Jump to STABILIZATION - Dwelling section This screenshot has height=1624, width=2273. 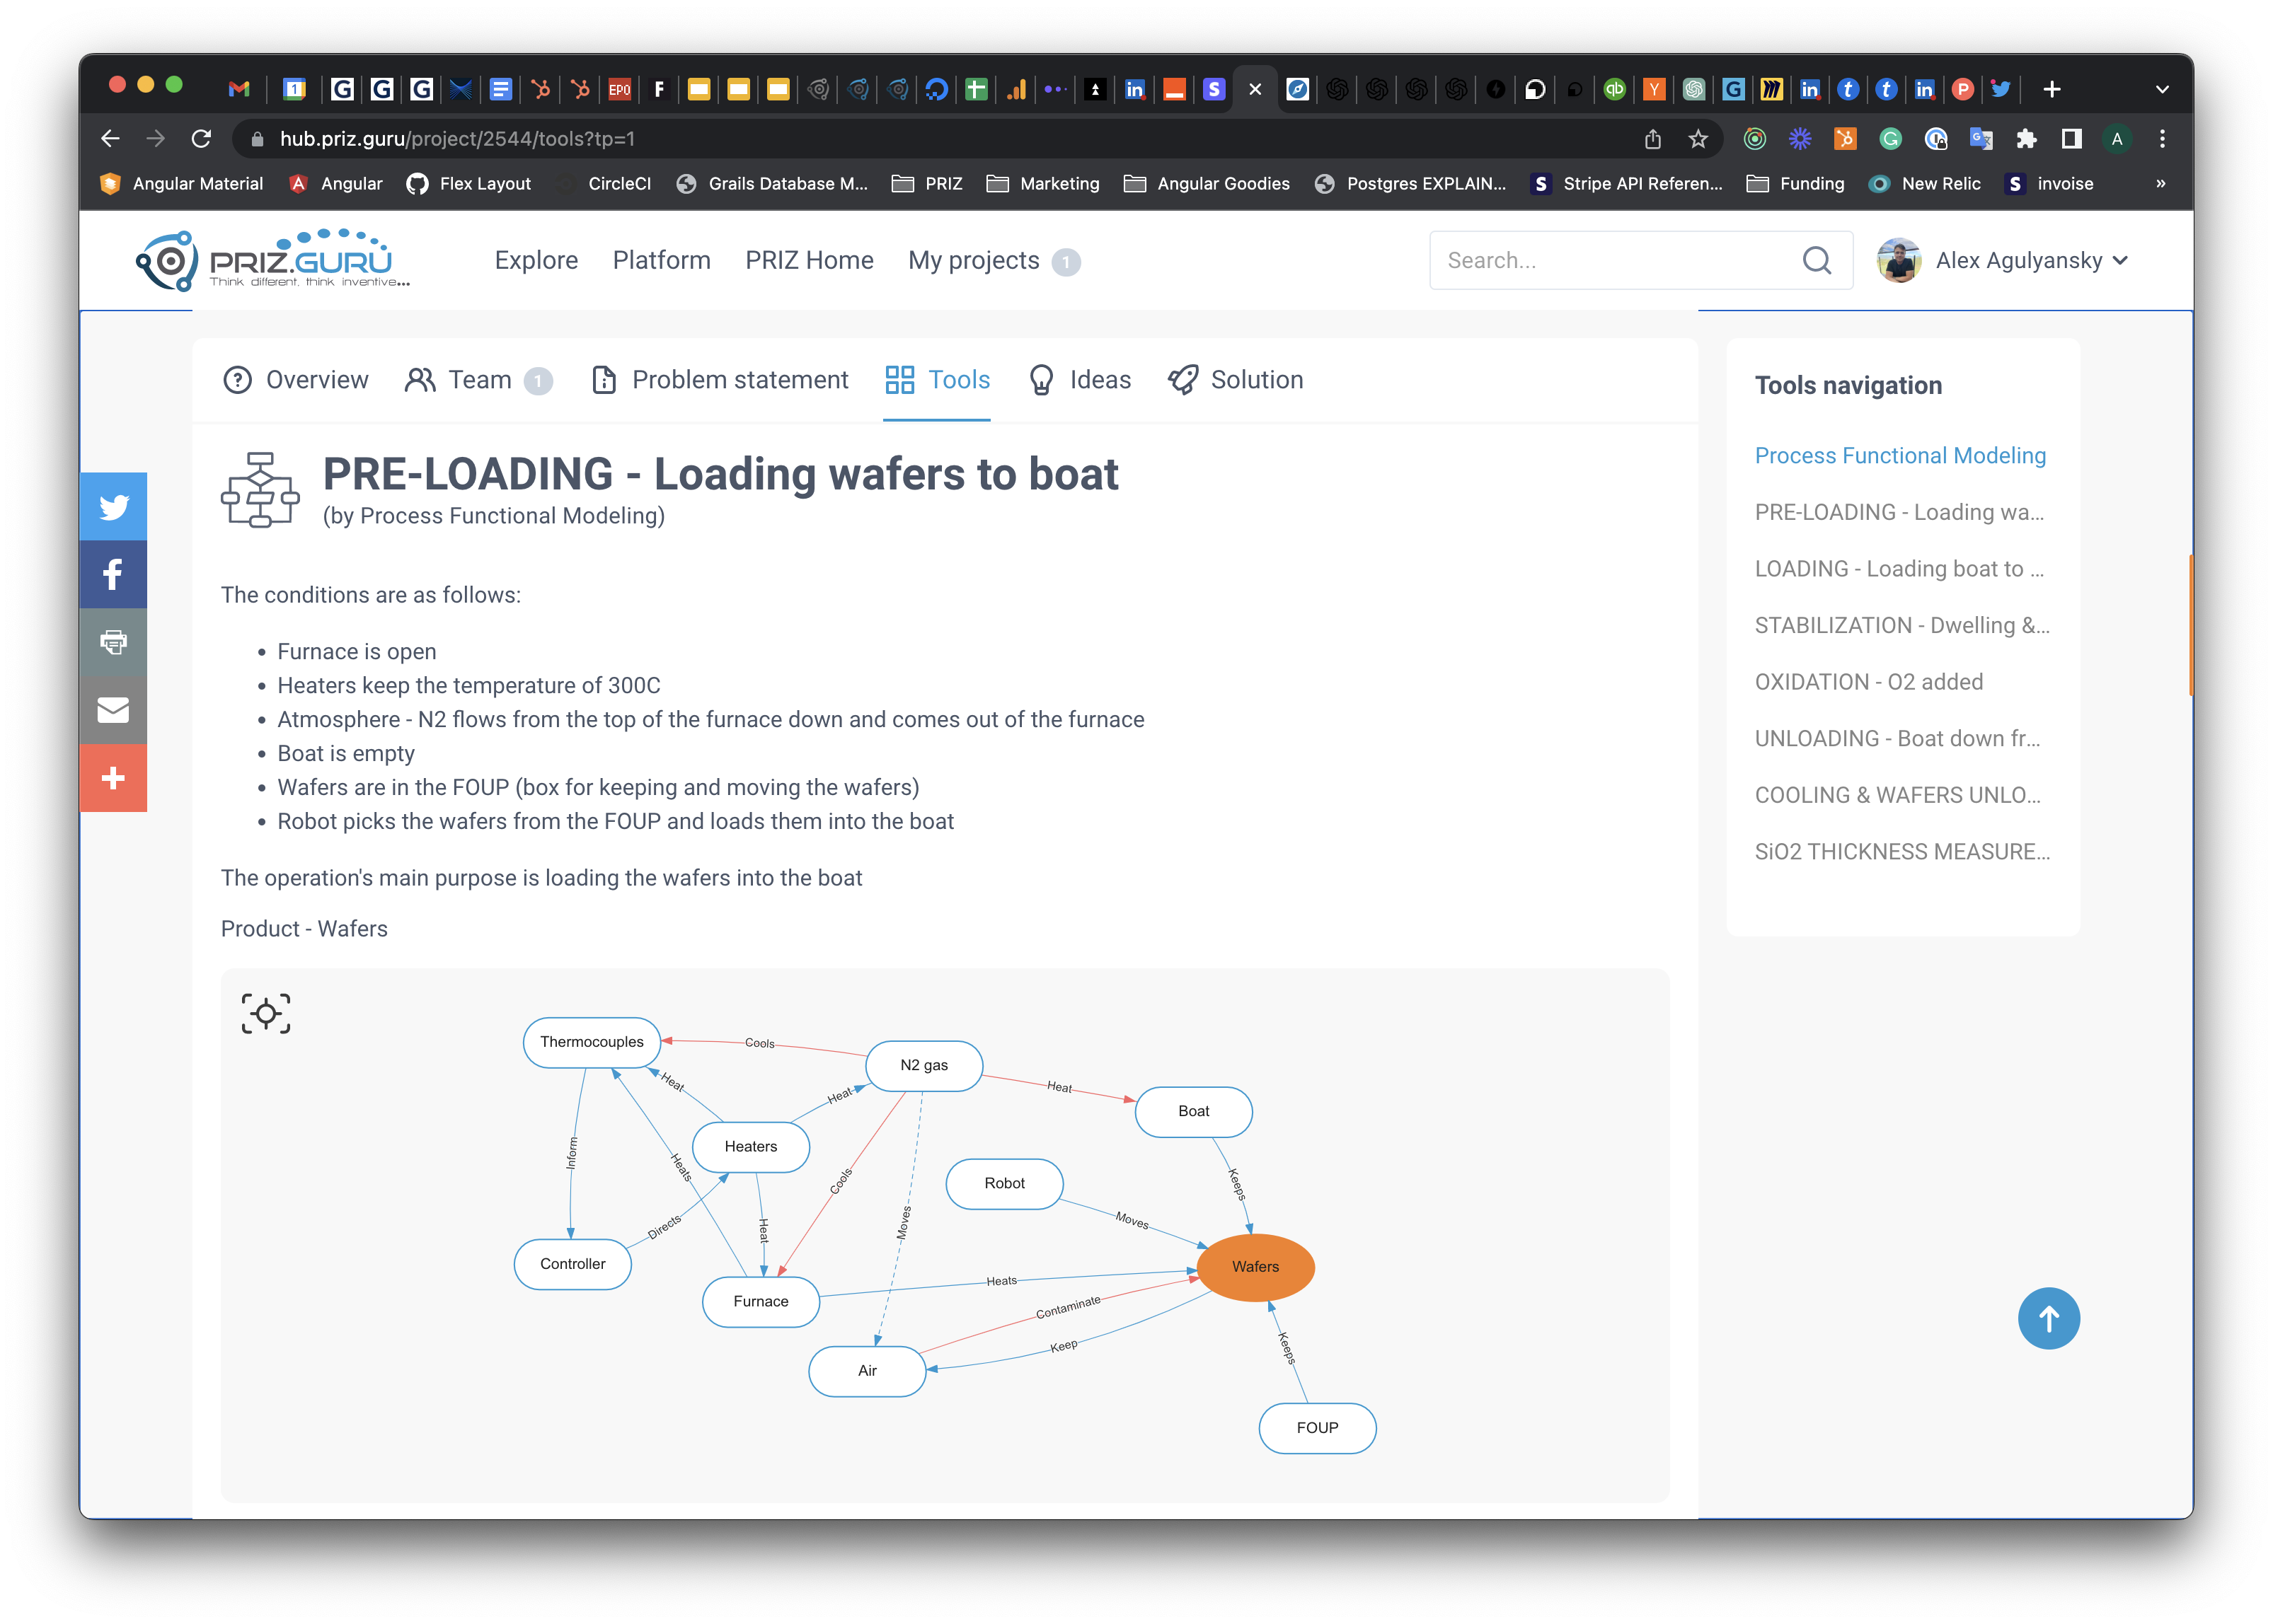pyautogui.click(x=1902, y=626)
